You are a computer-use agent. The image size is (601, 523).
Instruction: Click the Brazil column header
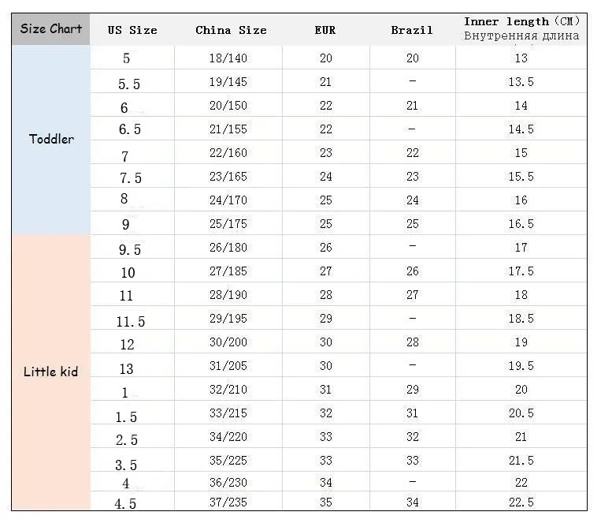tap(412, 30)
